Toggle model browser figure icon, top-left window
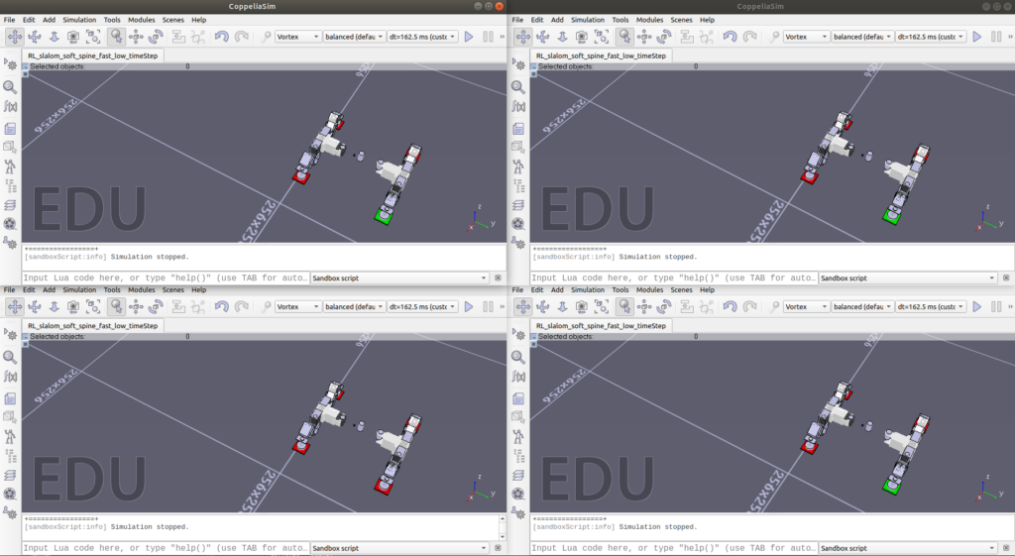Viewport: 1015px width, 556px height. (x=10, y=167)
